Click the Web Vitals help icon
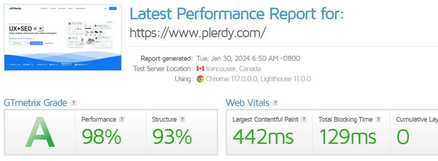Viewport: 438px width, 161px height. pyautogui.click(x=276, y=103)
